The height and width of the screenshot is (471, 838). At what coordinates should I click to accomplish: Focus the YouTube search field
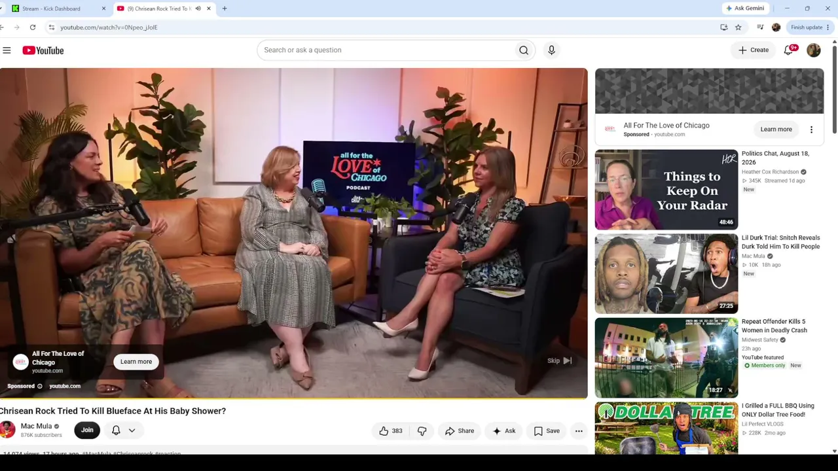pos(386,50)
